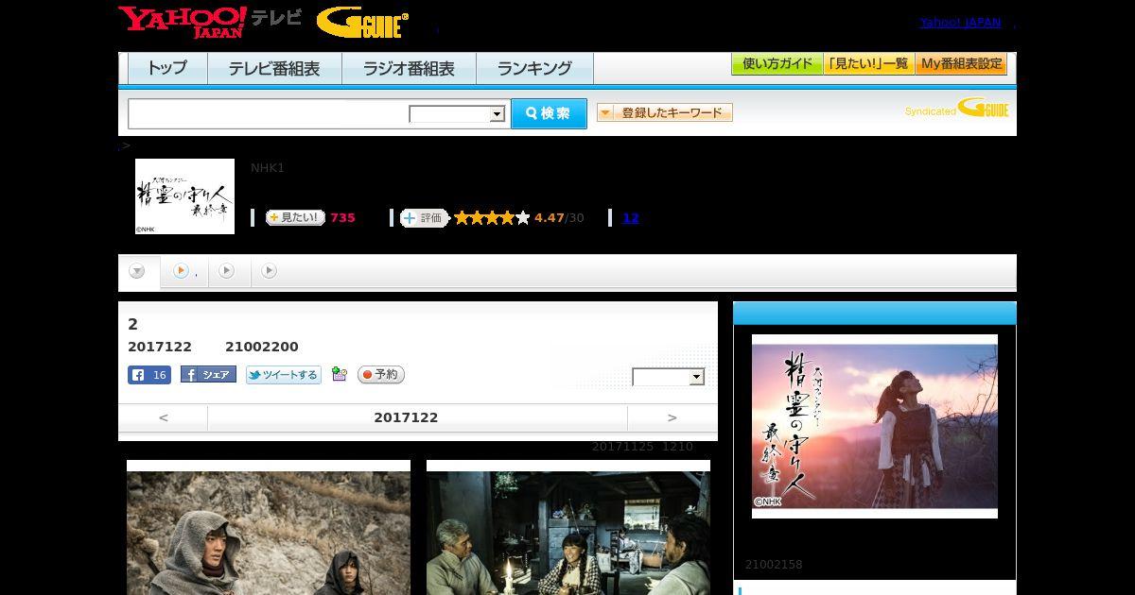Open the Syndicated G-GUIDE logo
The height and width of the screenshot is (595, 1135).
click(956, 109)
